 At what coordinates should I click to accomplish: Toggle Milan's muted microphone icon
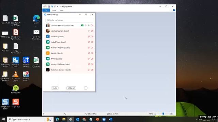pyautogui.click(x=89, y=59)
